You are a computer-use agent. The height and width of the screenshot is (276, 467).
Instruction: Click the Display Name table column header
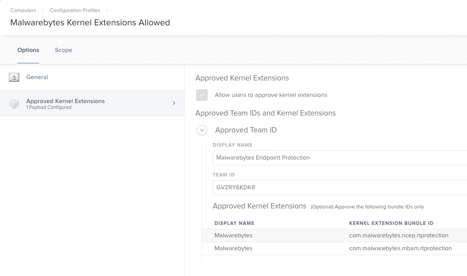click(234, 223)
